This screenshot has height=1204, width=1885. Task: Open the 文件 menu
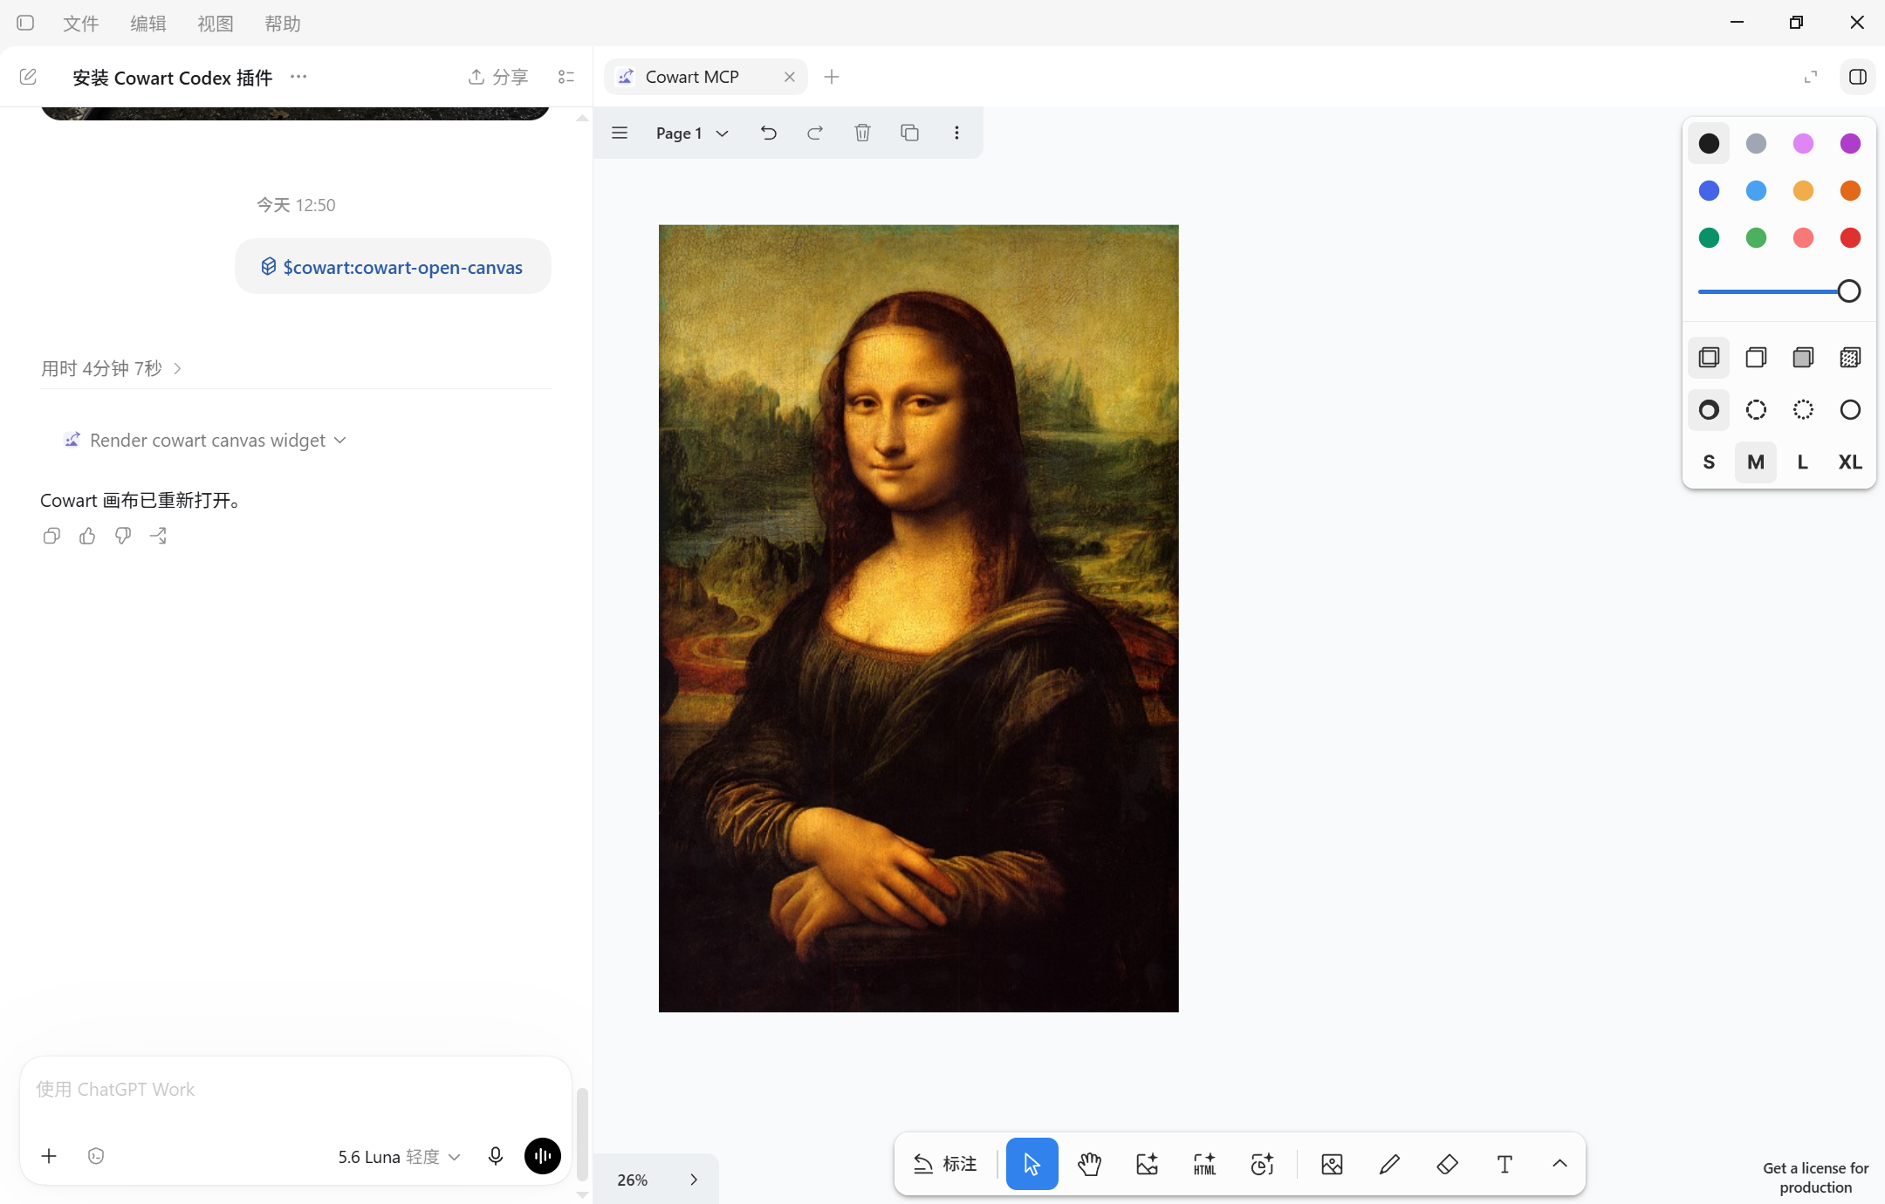click(80, 24)
